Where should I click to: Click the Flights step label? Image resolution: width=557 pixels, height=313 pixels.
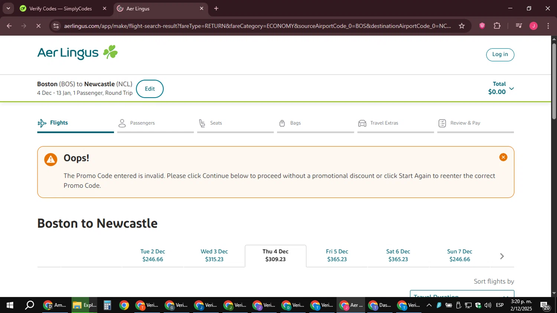pos(59,123)
